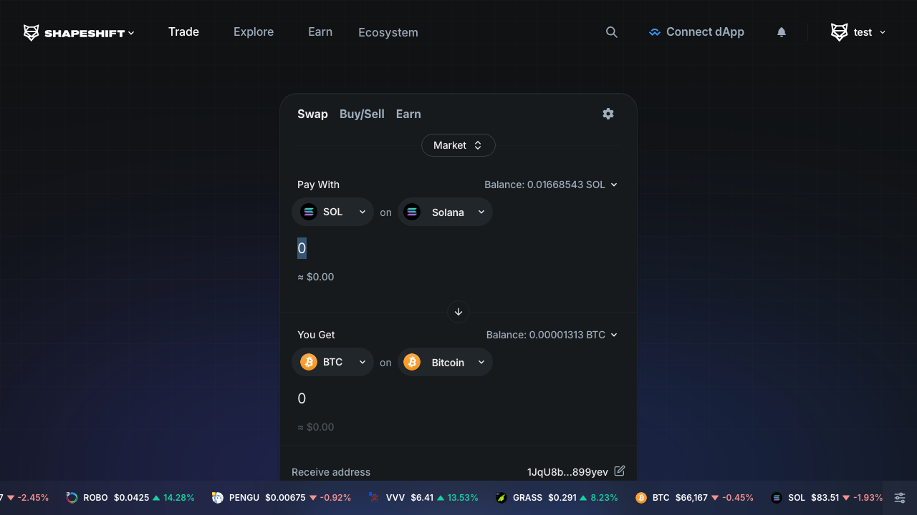Open the Ecosystem navigation menu

pyautogui.click(x=388, y=32)
